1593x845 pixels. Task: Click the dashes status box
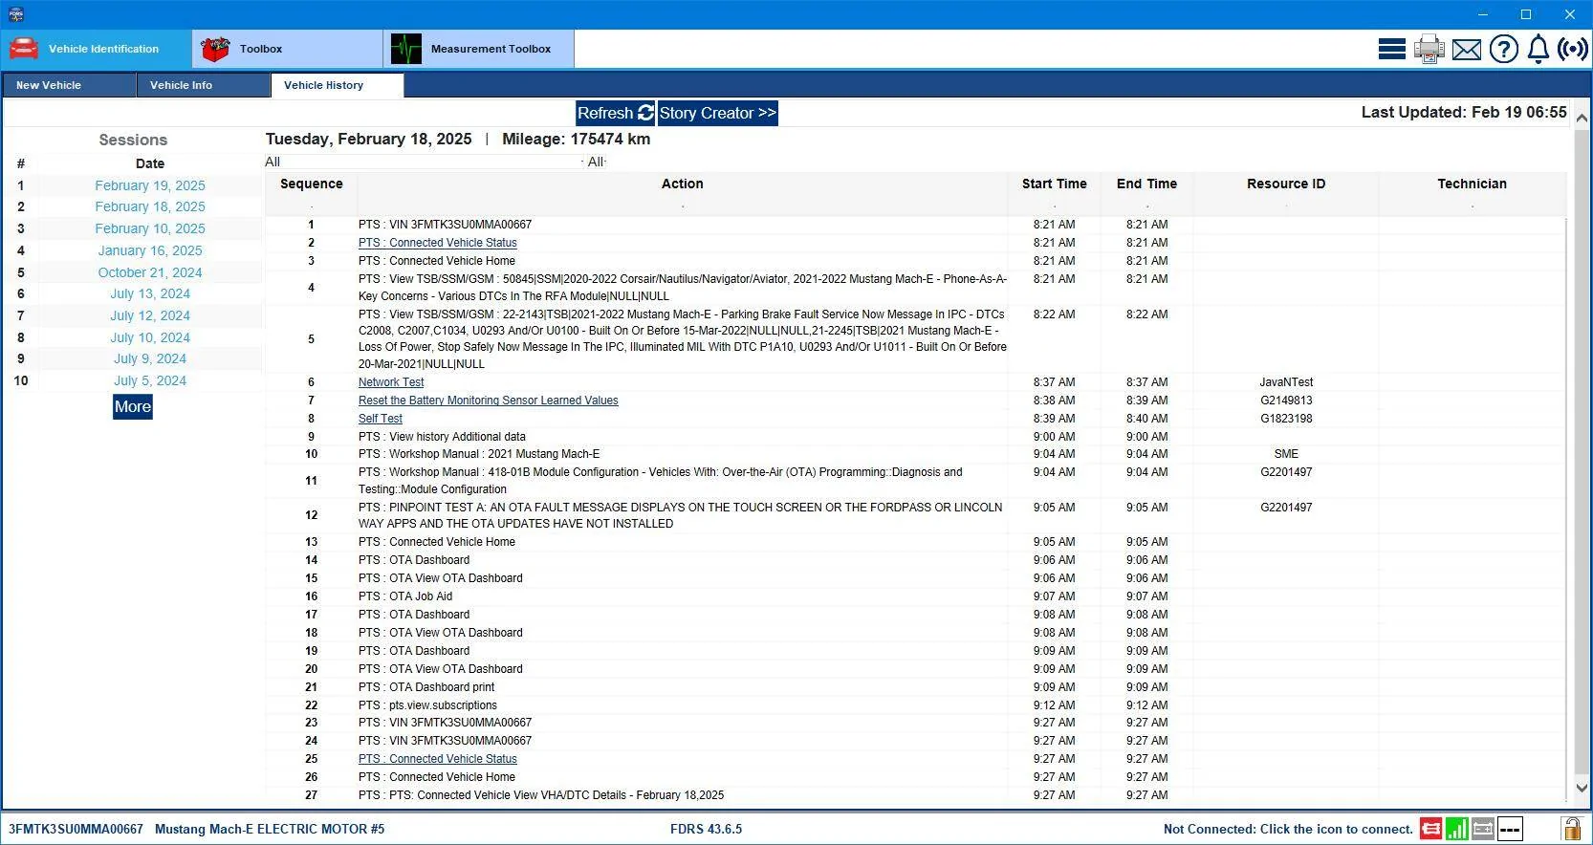1510,829
